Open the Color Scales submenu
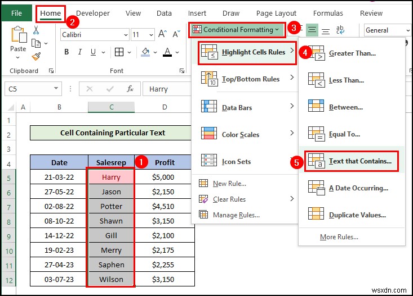Screen dimensions: 413x296 click(x=247, y=134)
